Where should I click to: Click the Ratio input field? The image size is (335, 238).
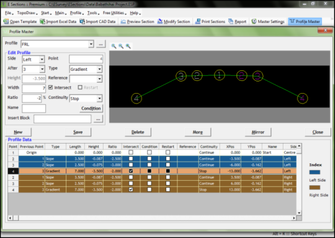32,98
